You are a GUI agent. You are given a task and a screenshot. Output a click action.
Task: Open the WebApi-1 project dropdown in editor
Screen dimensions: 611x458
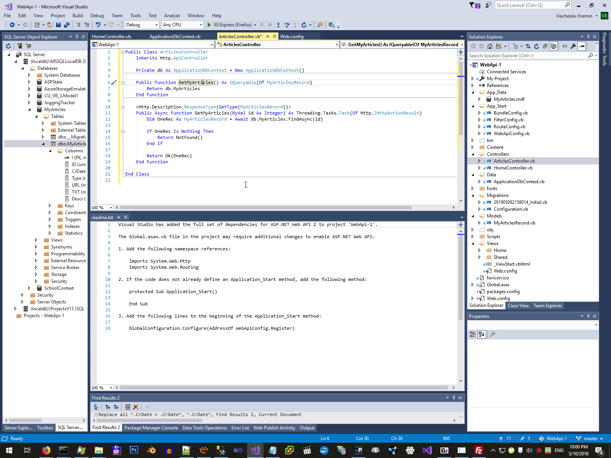152,45
